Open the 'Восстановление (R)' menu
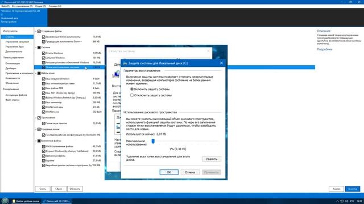 pos(22,6)
